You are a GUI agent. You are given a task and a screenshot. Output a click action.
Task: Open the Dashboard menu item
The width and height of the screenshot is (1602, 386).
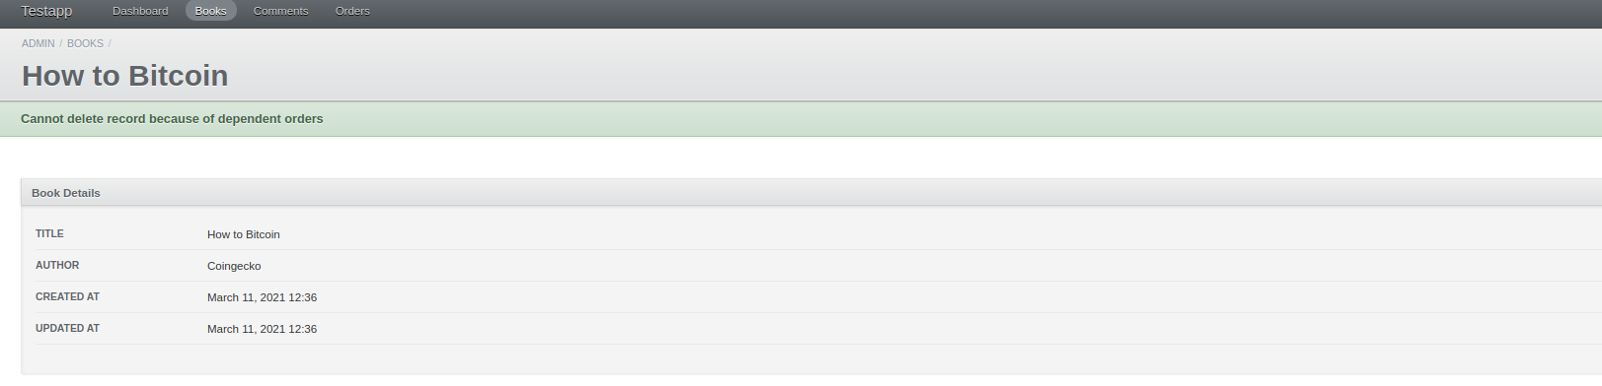(140, 11)
